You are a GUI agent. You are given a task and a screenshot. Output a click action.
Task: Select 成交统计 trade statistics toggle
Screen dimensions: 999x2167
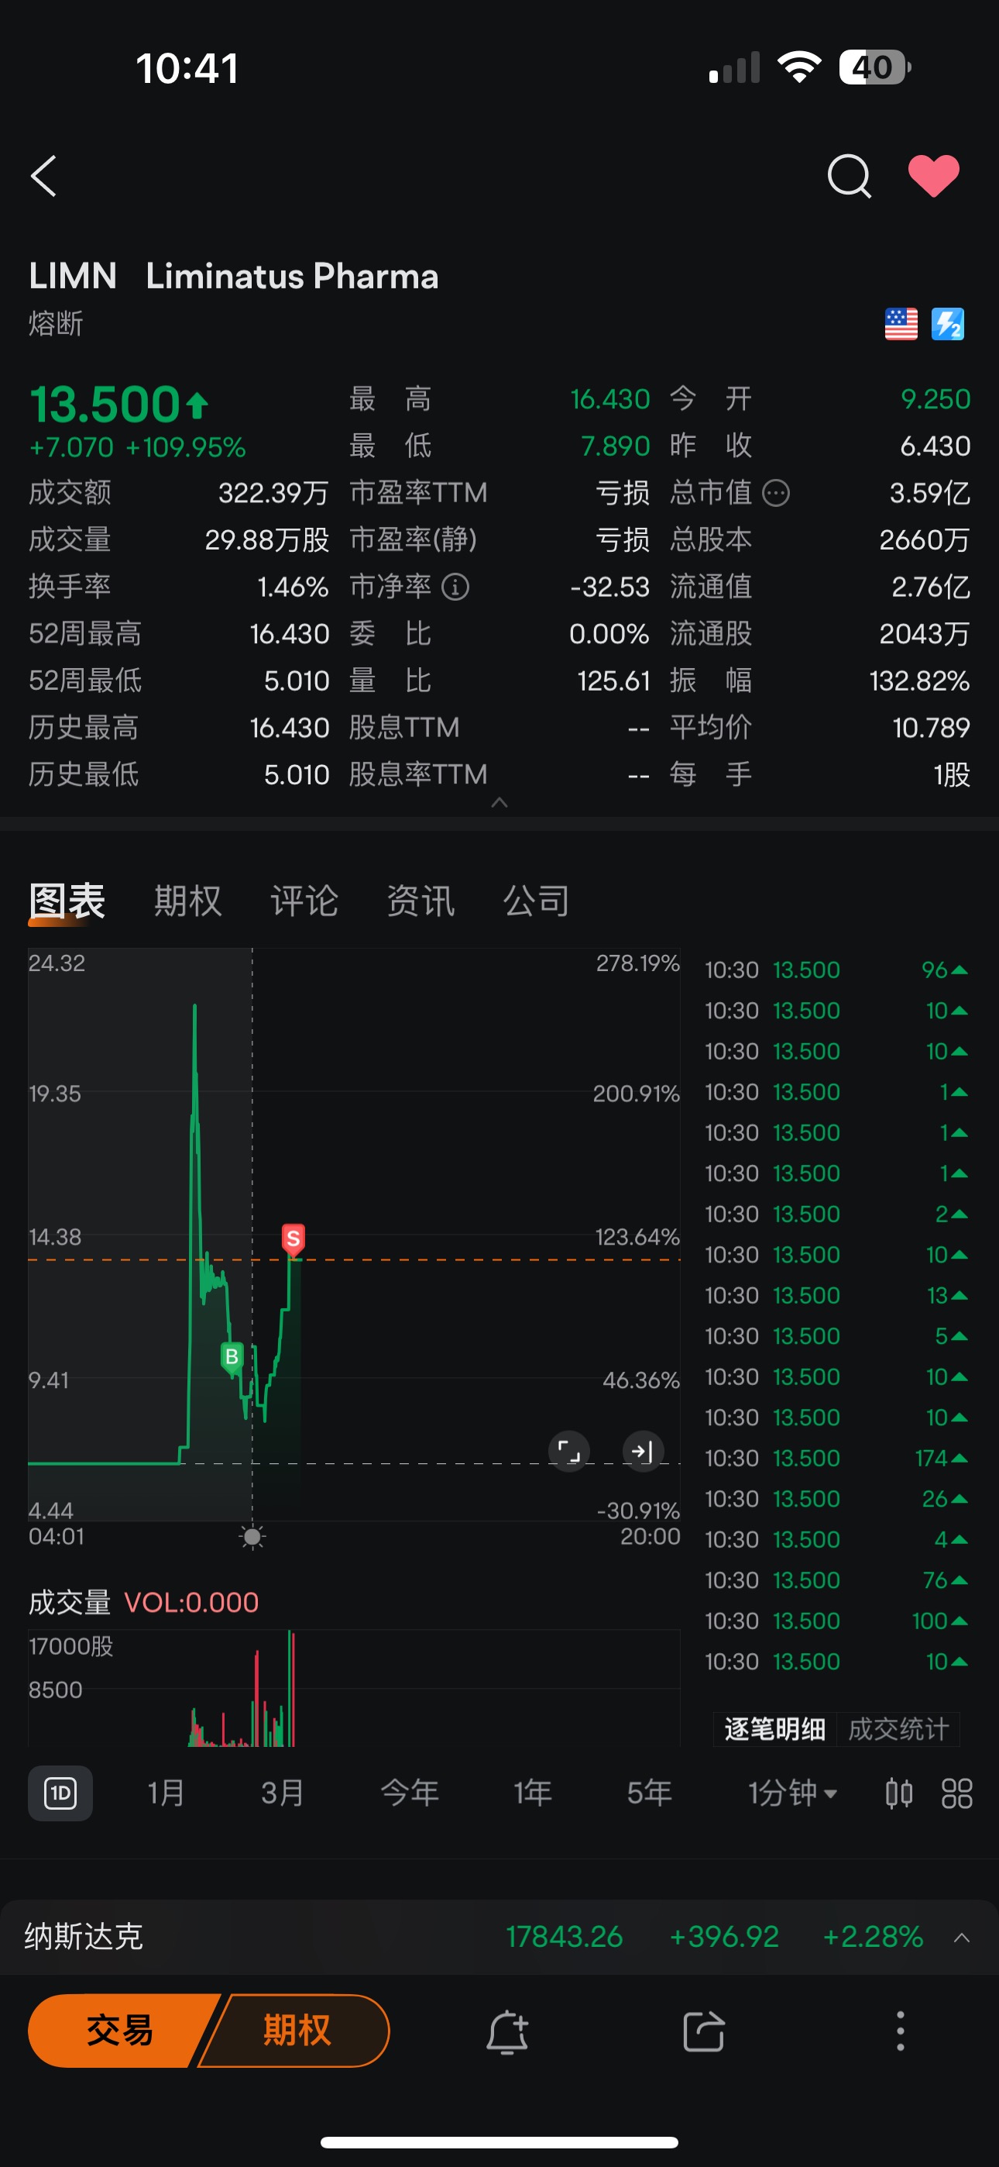[x=898, y=1729]
